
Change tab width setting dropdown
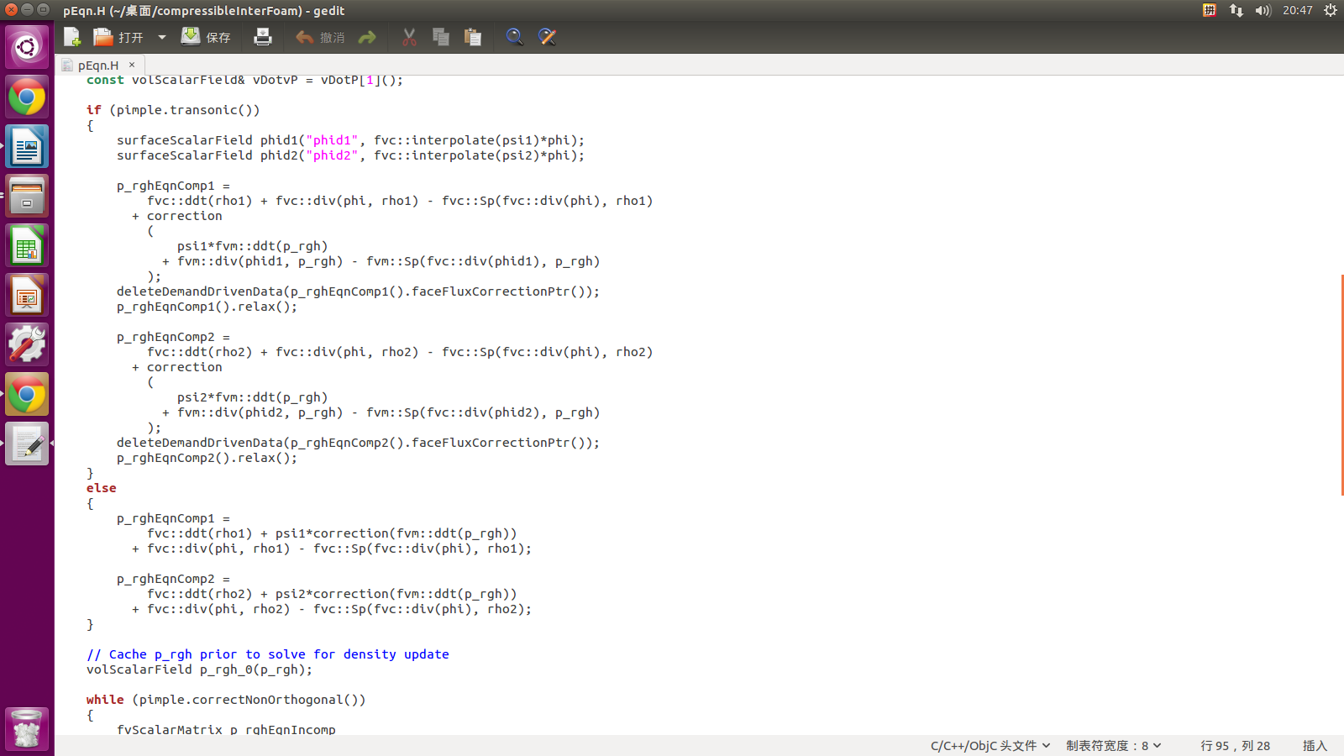[x=1113, y=746]
